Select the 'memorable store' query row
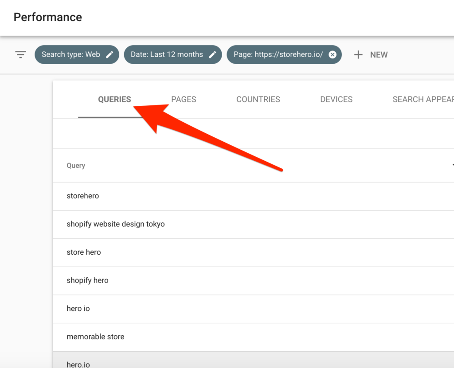454x368 pixels. 253,337
